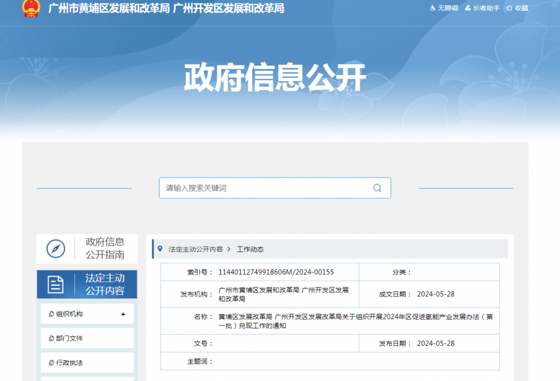Click the 发布日期 value 2024-05-28
Screen dimensions: 560x381
436,343
